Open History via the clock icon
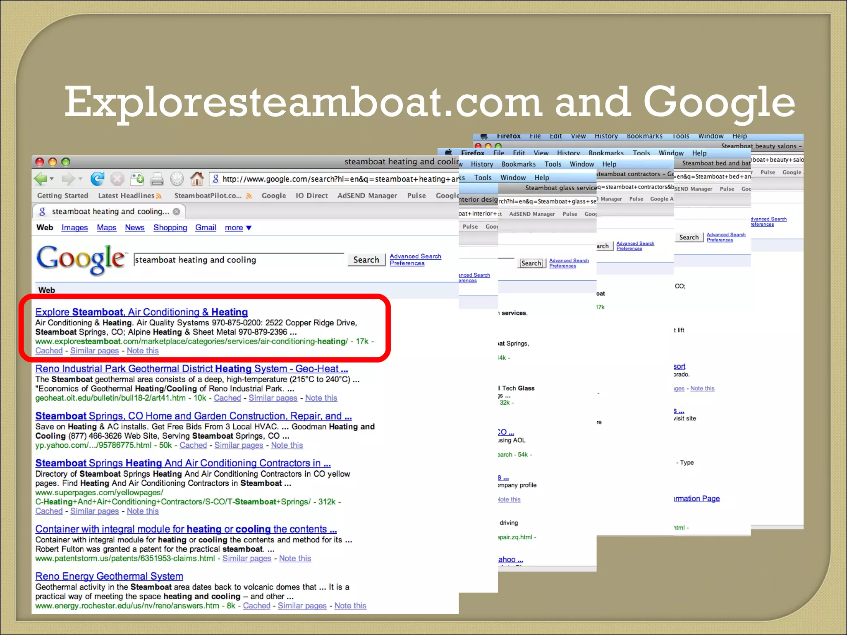 click(x=177, y=179)
